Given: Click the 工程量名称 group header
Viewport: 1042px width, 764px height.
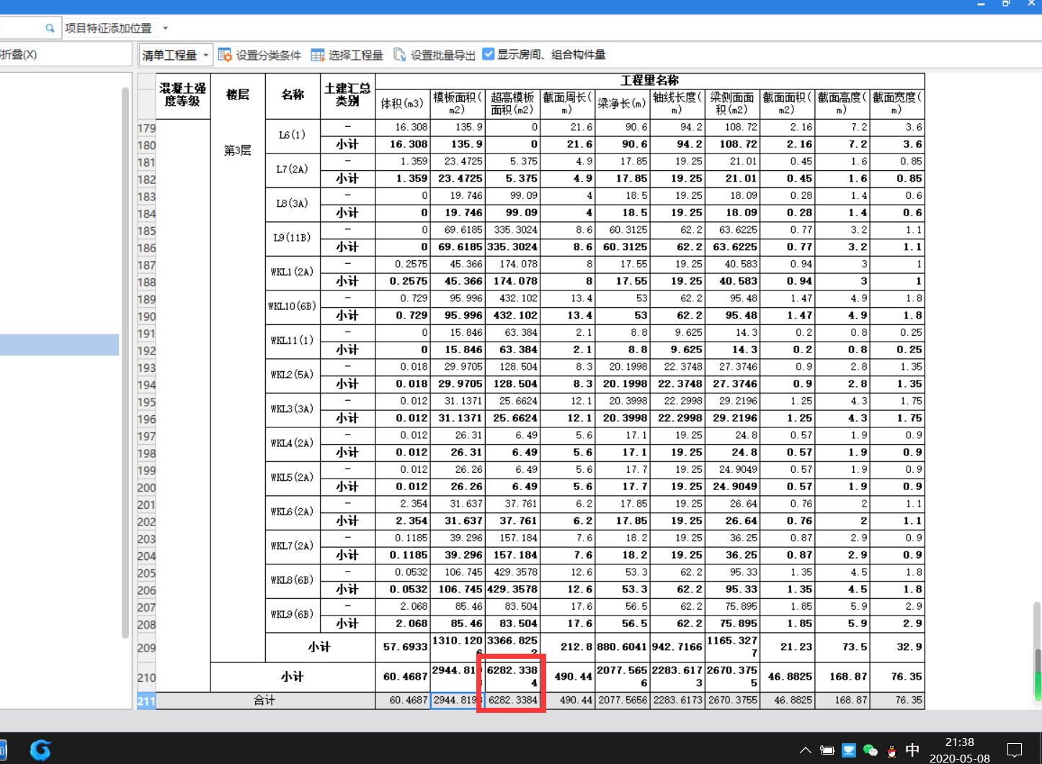Looking at the screenshot, I should coord(650,80).
